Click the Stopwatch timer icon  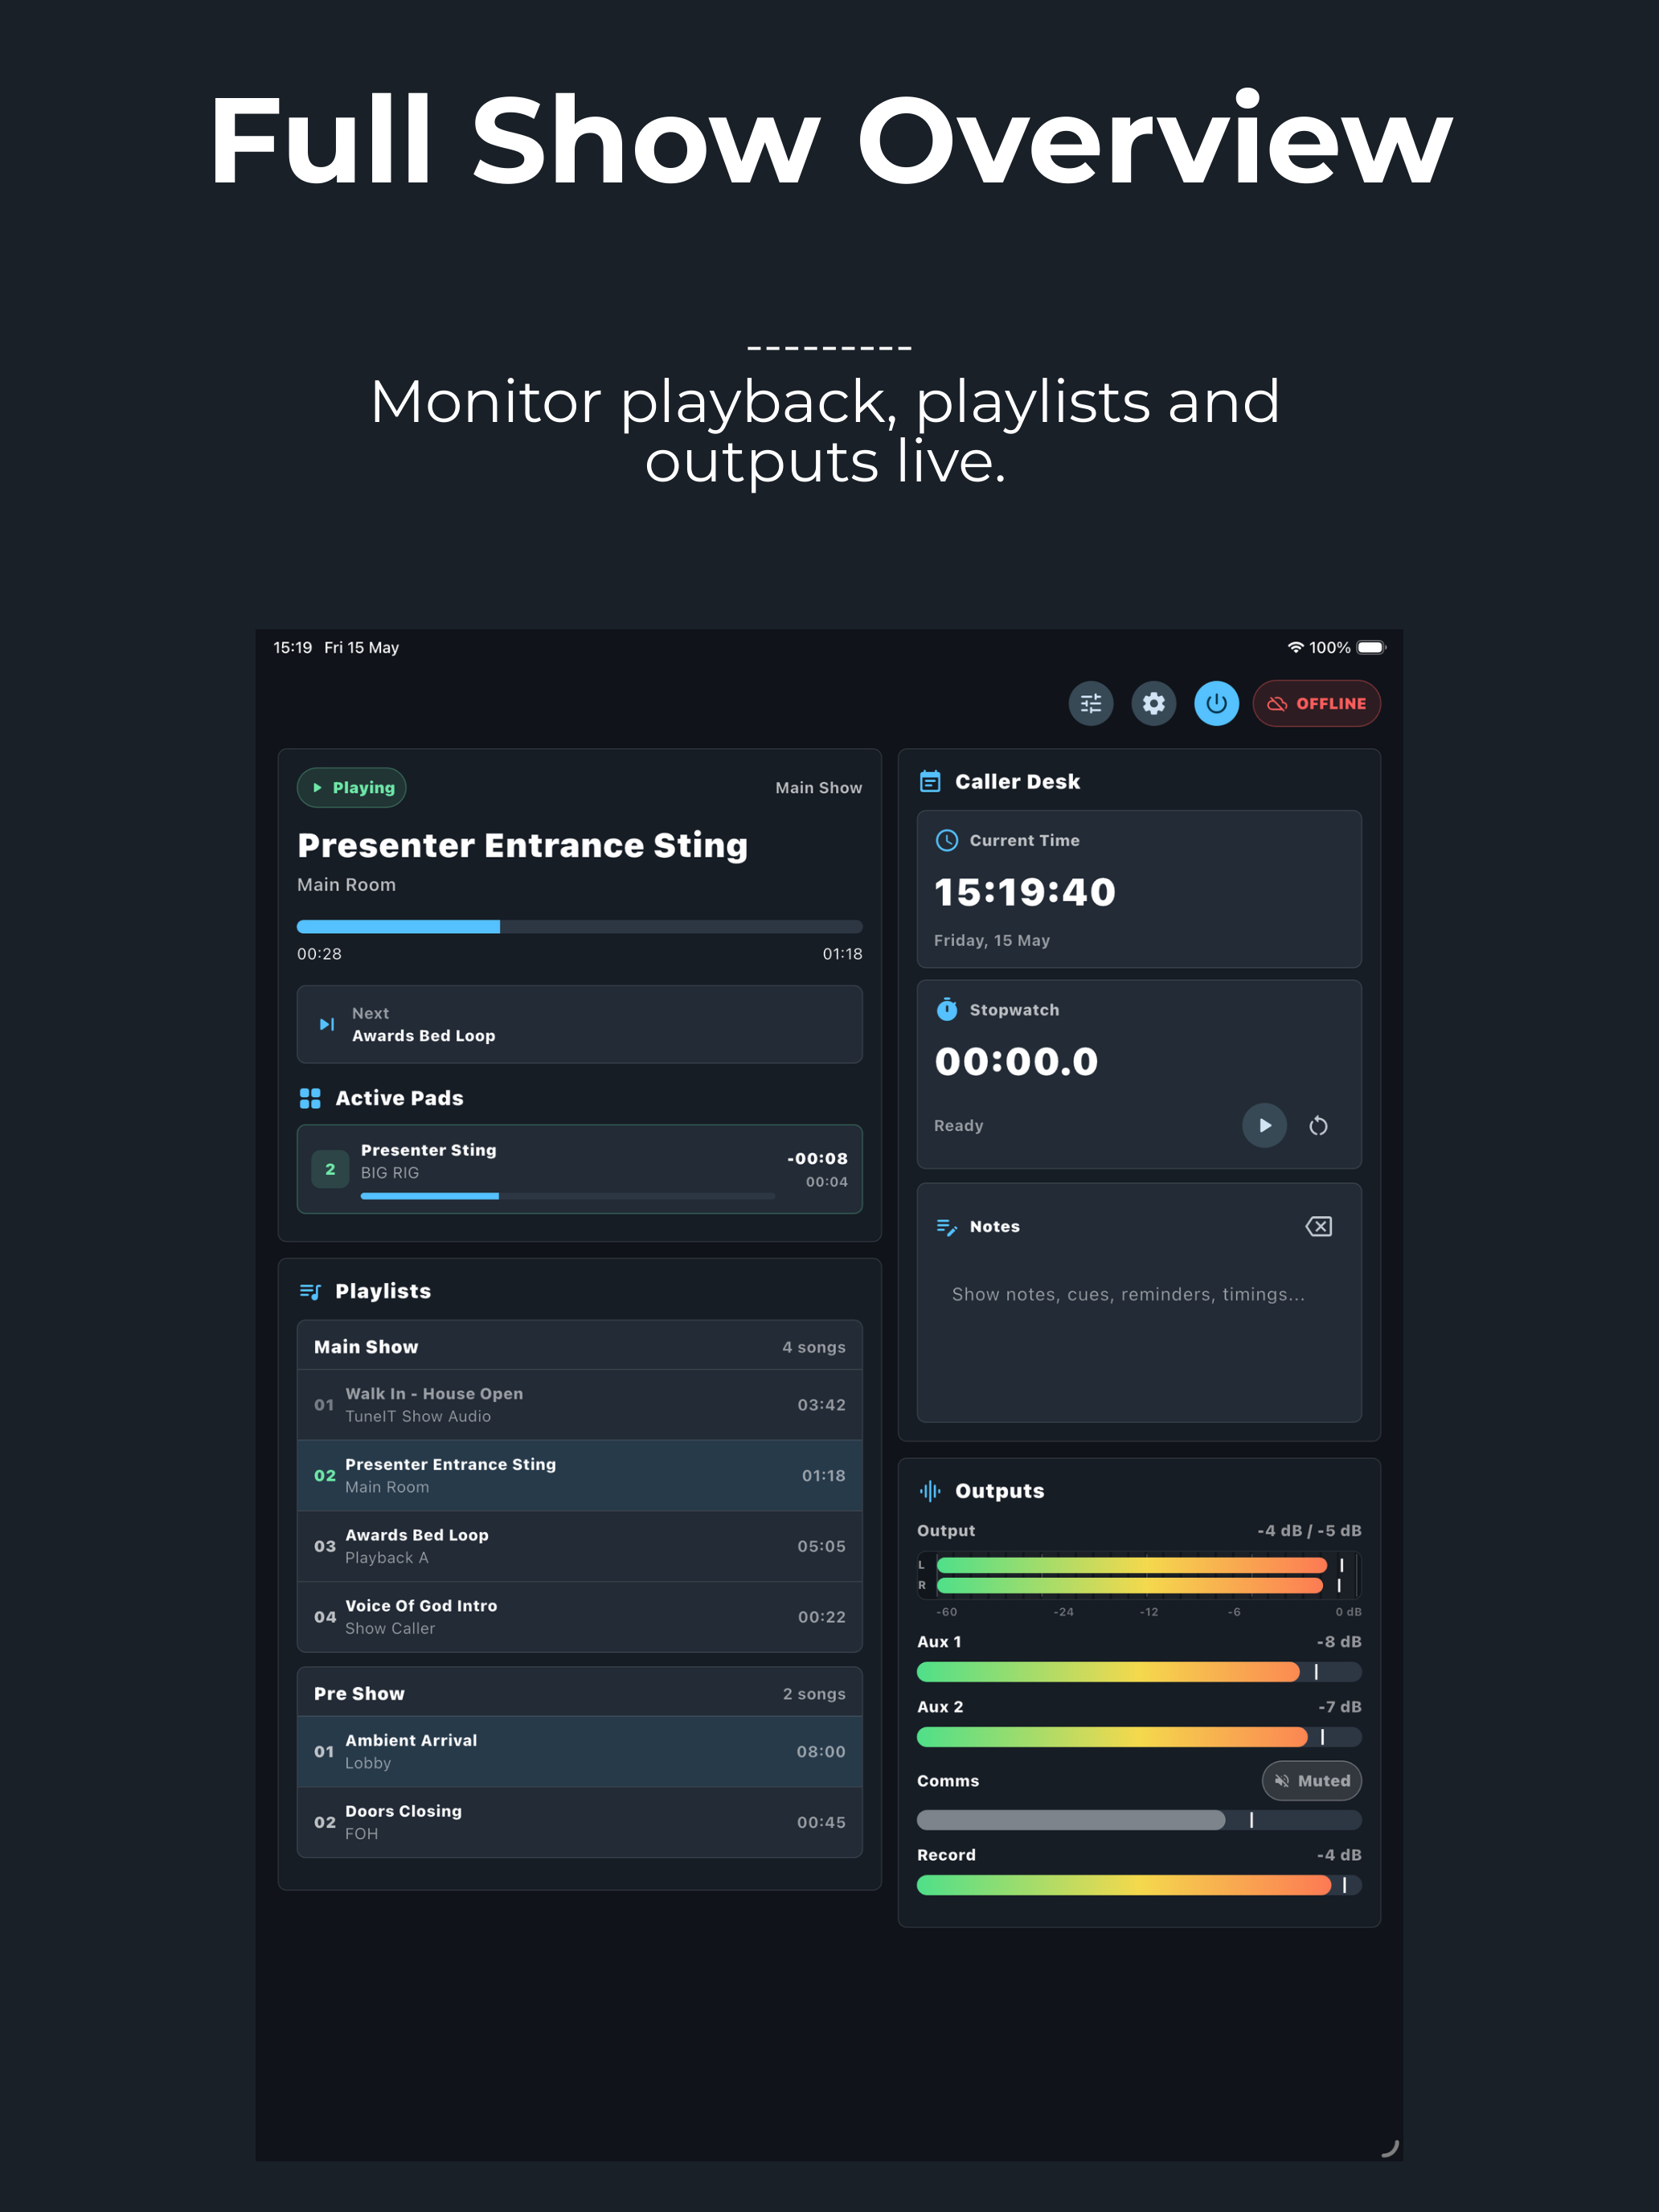point(946,1009)
